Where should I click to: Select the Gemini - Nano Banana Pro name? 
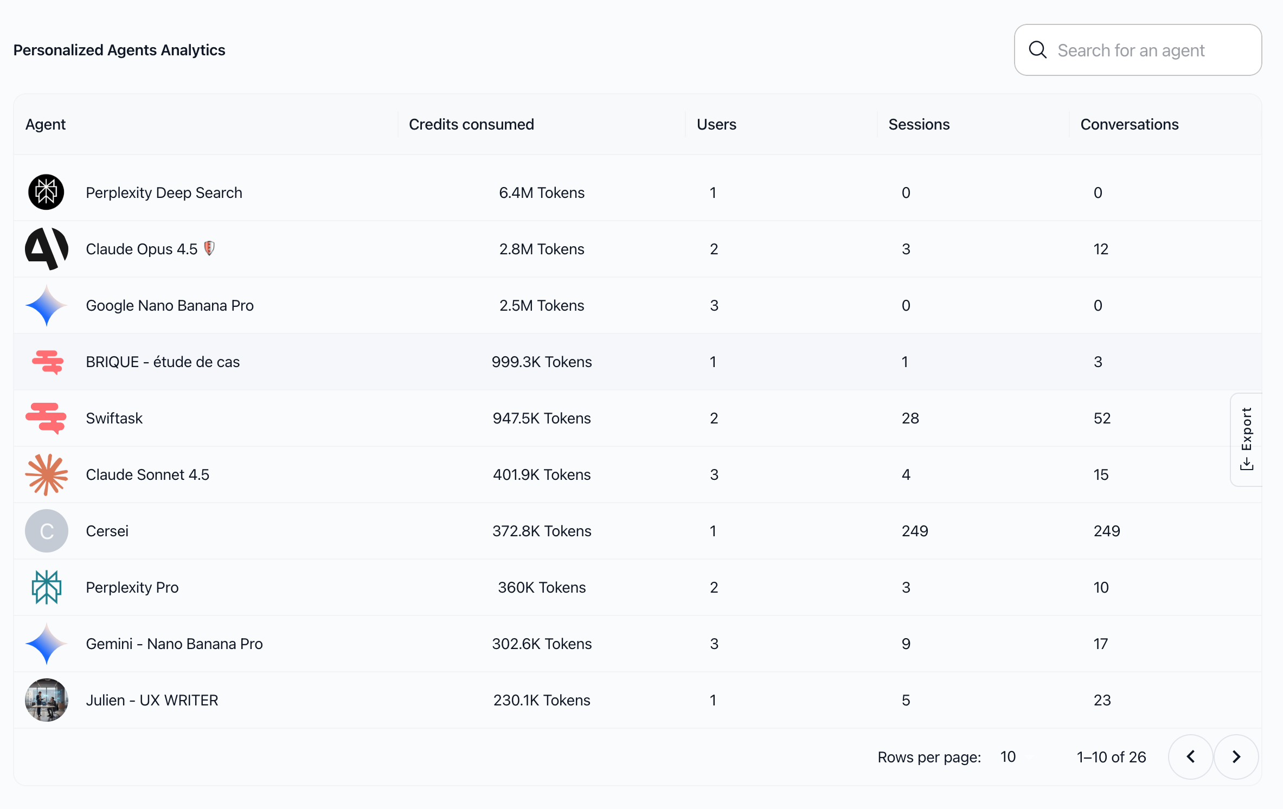[x=175, y=644]
